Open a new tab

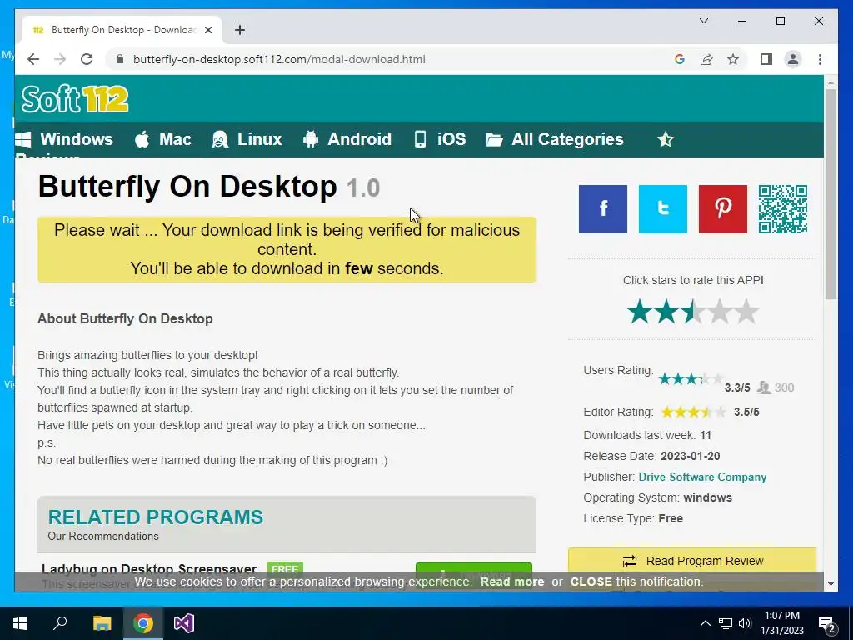coord(240,30)
